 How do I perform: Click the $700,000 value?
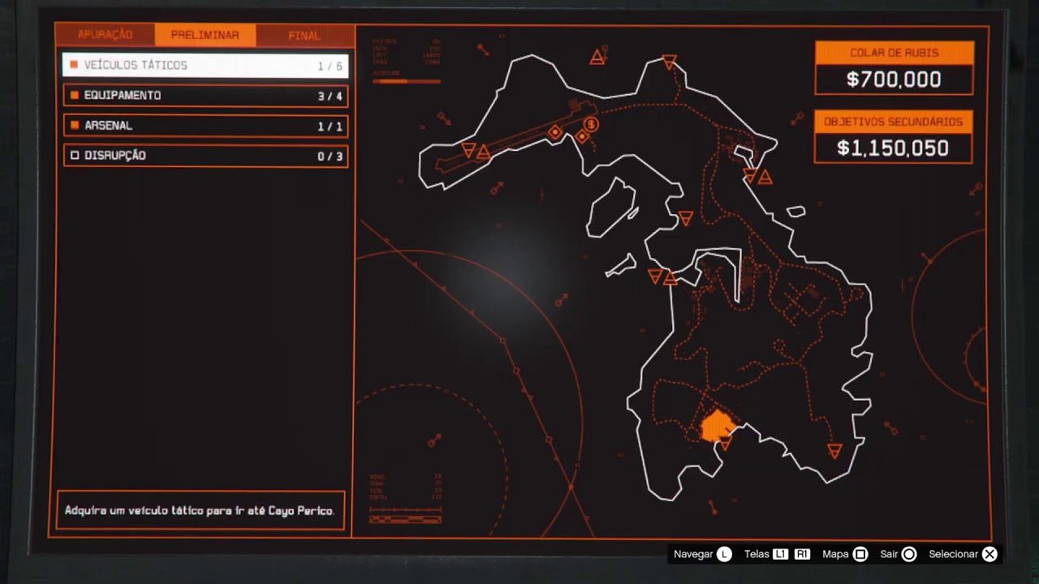coord(894,79)
